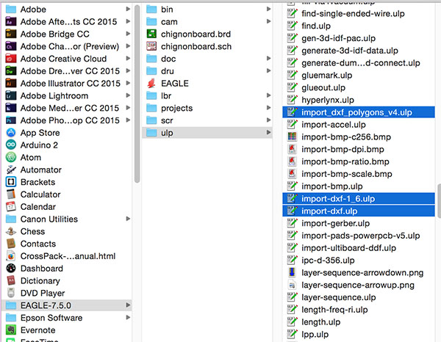Select the dru folder
This screenshot has width=441, height=342.
click(x=207, y=71)
